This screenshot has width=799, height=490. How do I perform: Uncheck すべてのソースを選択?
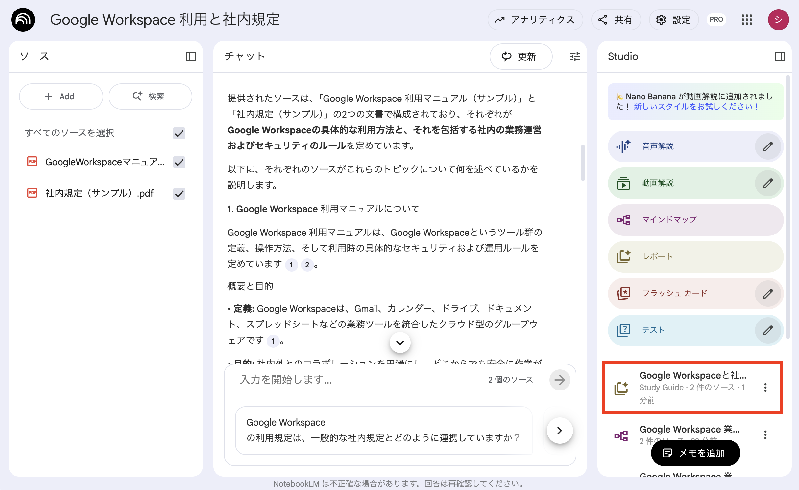[x=179, y=133]
